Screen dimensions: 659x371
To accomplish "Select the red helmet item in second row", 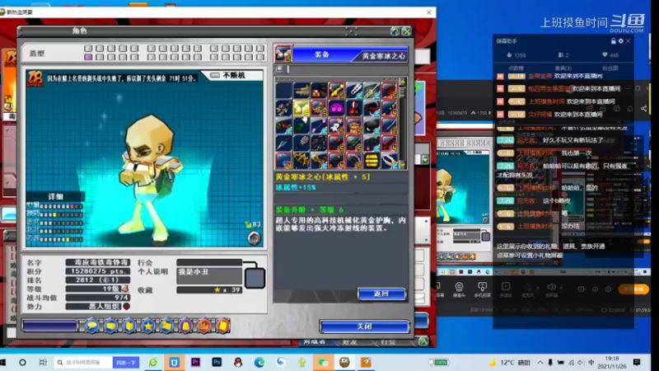I will coord(354,108).
